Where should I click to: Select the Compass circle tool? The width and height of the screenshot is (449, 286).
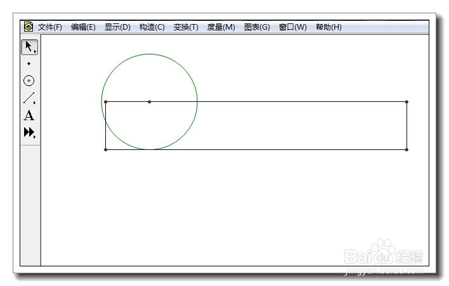click(x=29, y=80)
